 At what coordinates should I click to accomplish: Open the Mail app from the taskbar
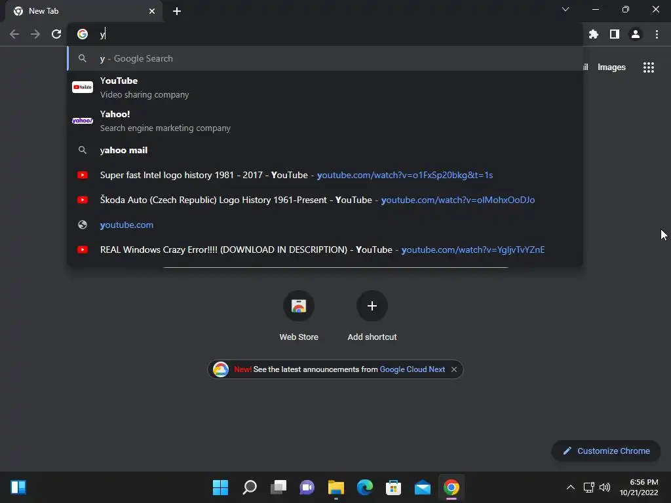point(423,487)
